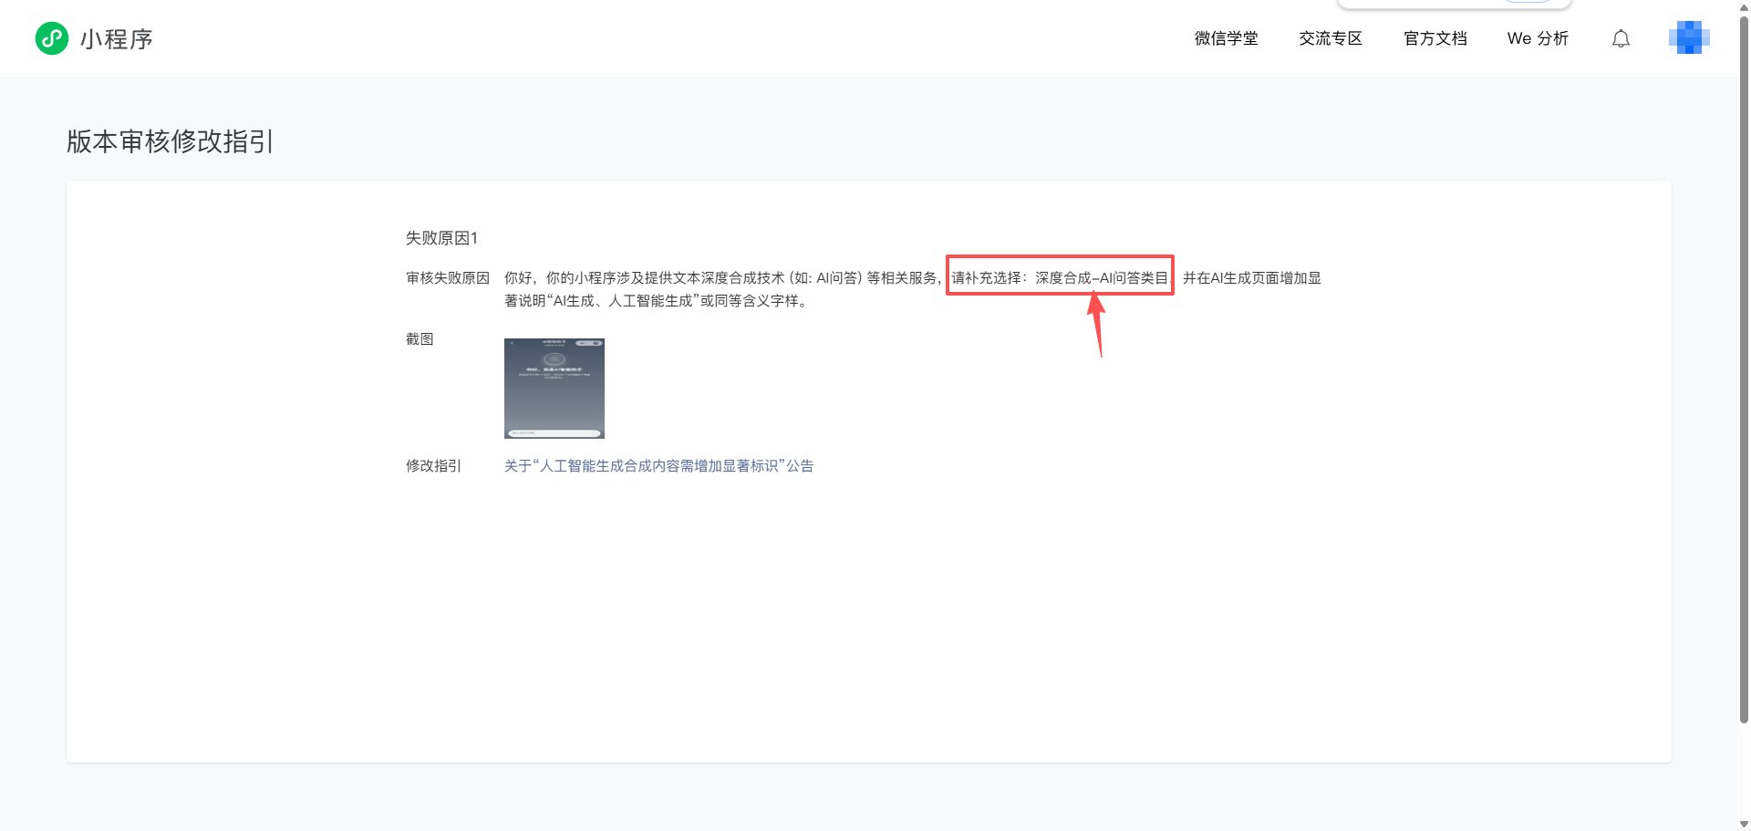Click the scrollbar down arrow
This screenshot has height=831, width=1751.
coord(1744,824)
